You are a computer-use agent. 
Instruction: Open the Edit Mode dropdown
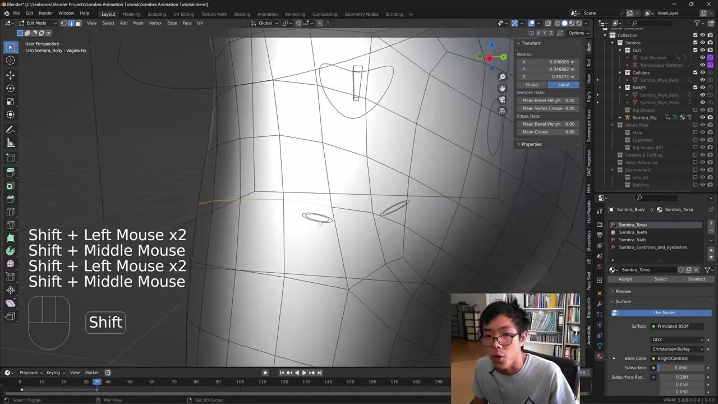coord(36,23)
